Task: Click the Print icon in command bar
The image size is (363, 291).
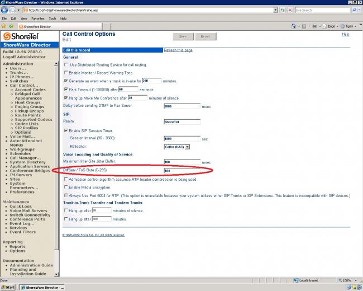Action: pyautogui.click(x=315, y=26)
